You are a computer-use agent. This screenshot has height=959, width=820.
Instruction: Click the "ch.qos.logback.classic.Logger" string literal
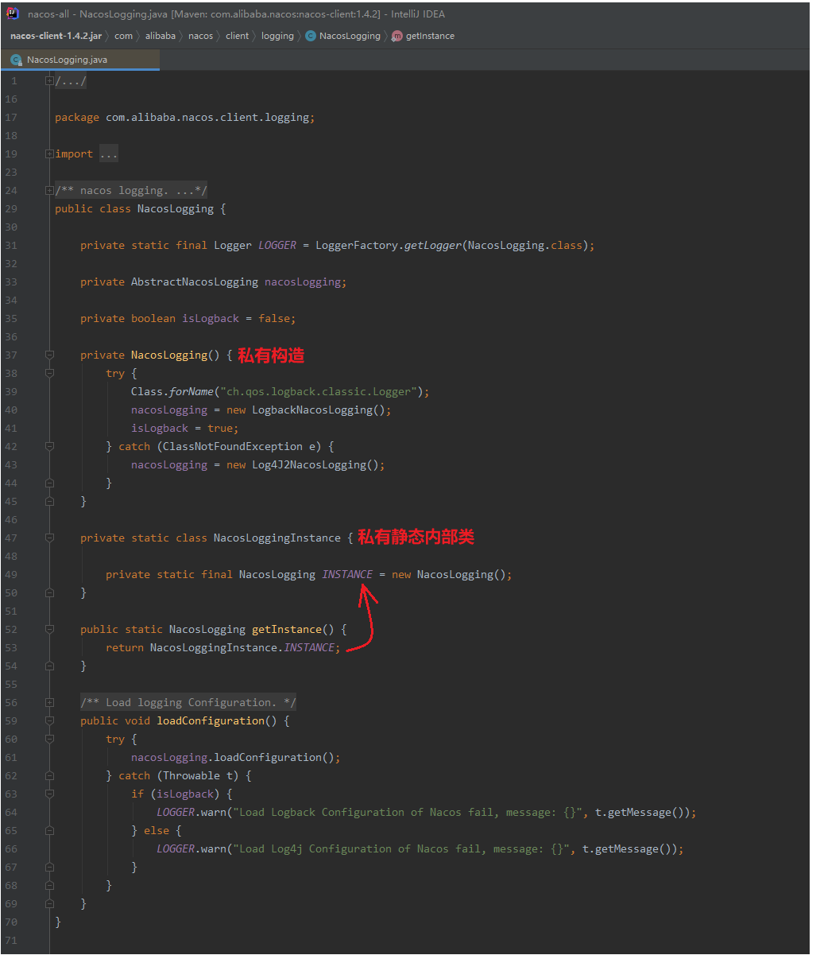(319, 392)
